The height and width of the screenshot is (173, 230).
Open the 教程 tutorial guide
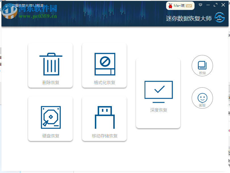tap(202, 66)
